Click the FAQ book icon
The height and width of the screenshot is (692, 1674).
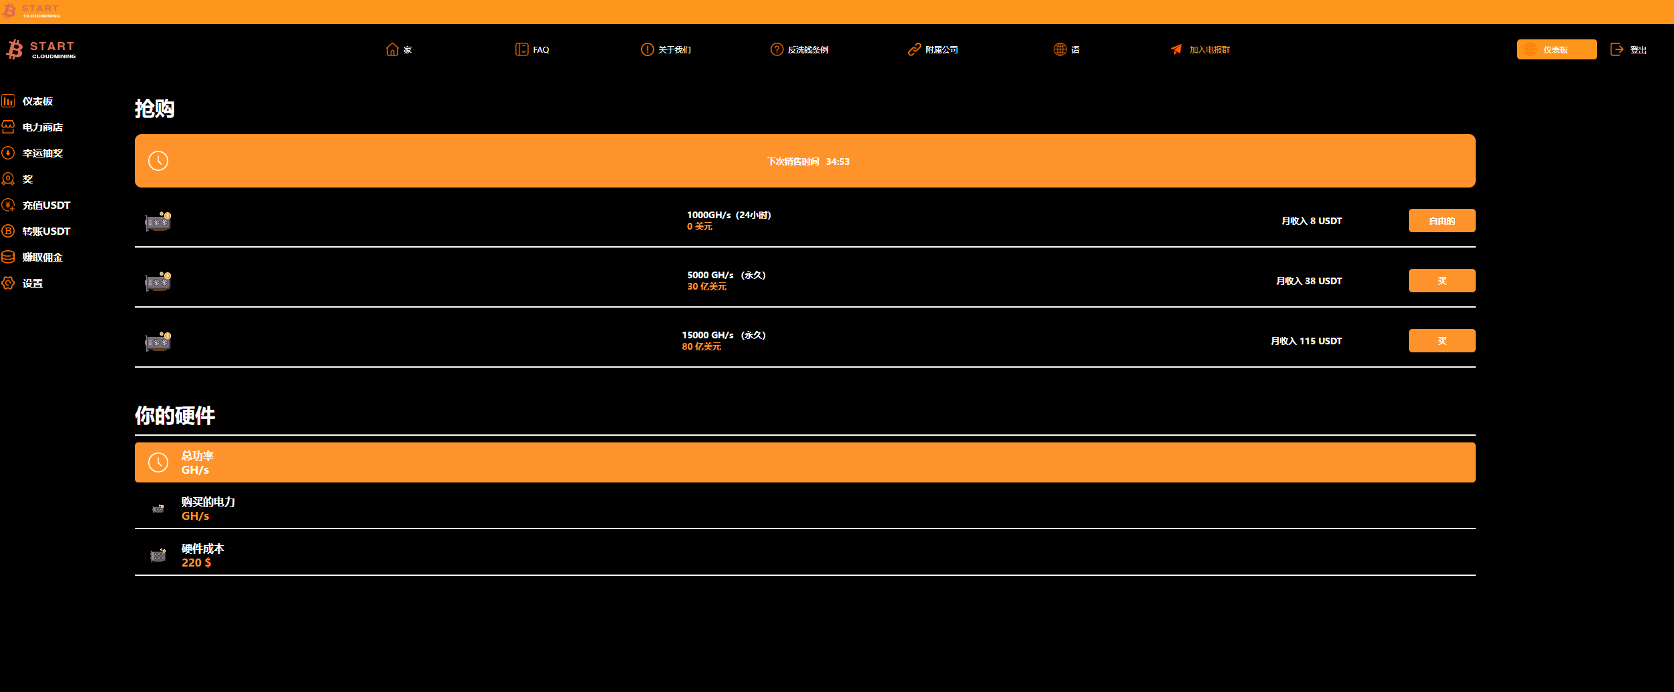click(521, 49)
